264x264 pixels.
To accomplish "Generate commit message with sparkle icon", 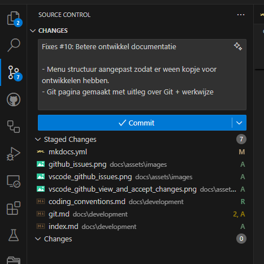I will tap(238, 46).
